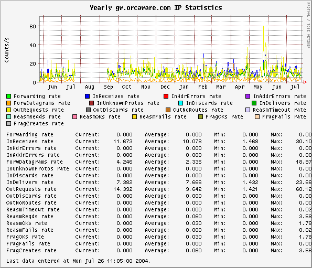Click the y-axis value 20
The height and width of the screenshot is (268, 312).
(x=33, y=64)
